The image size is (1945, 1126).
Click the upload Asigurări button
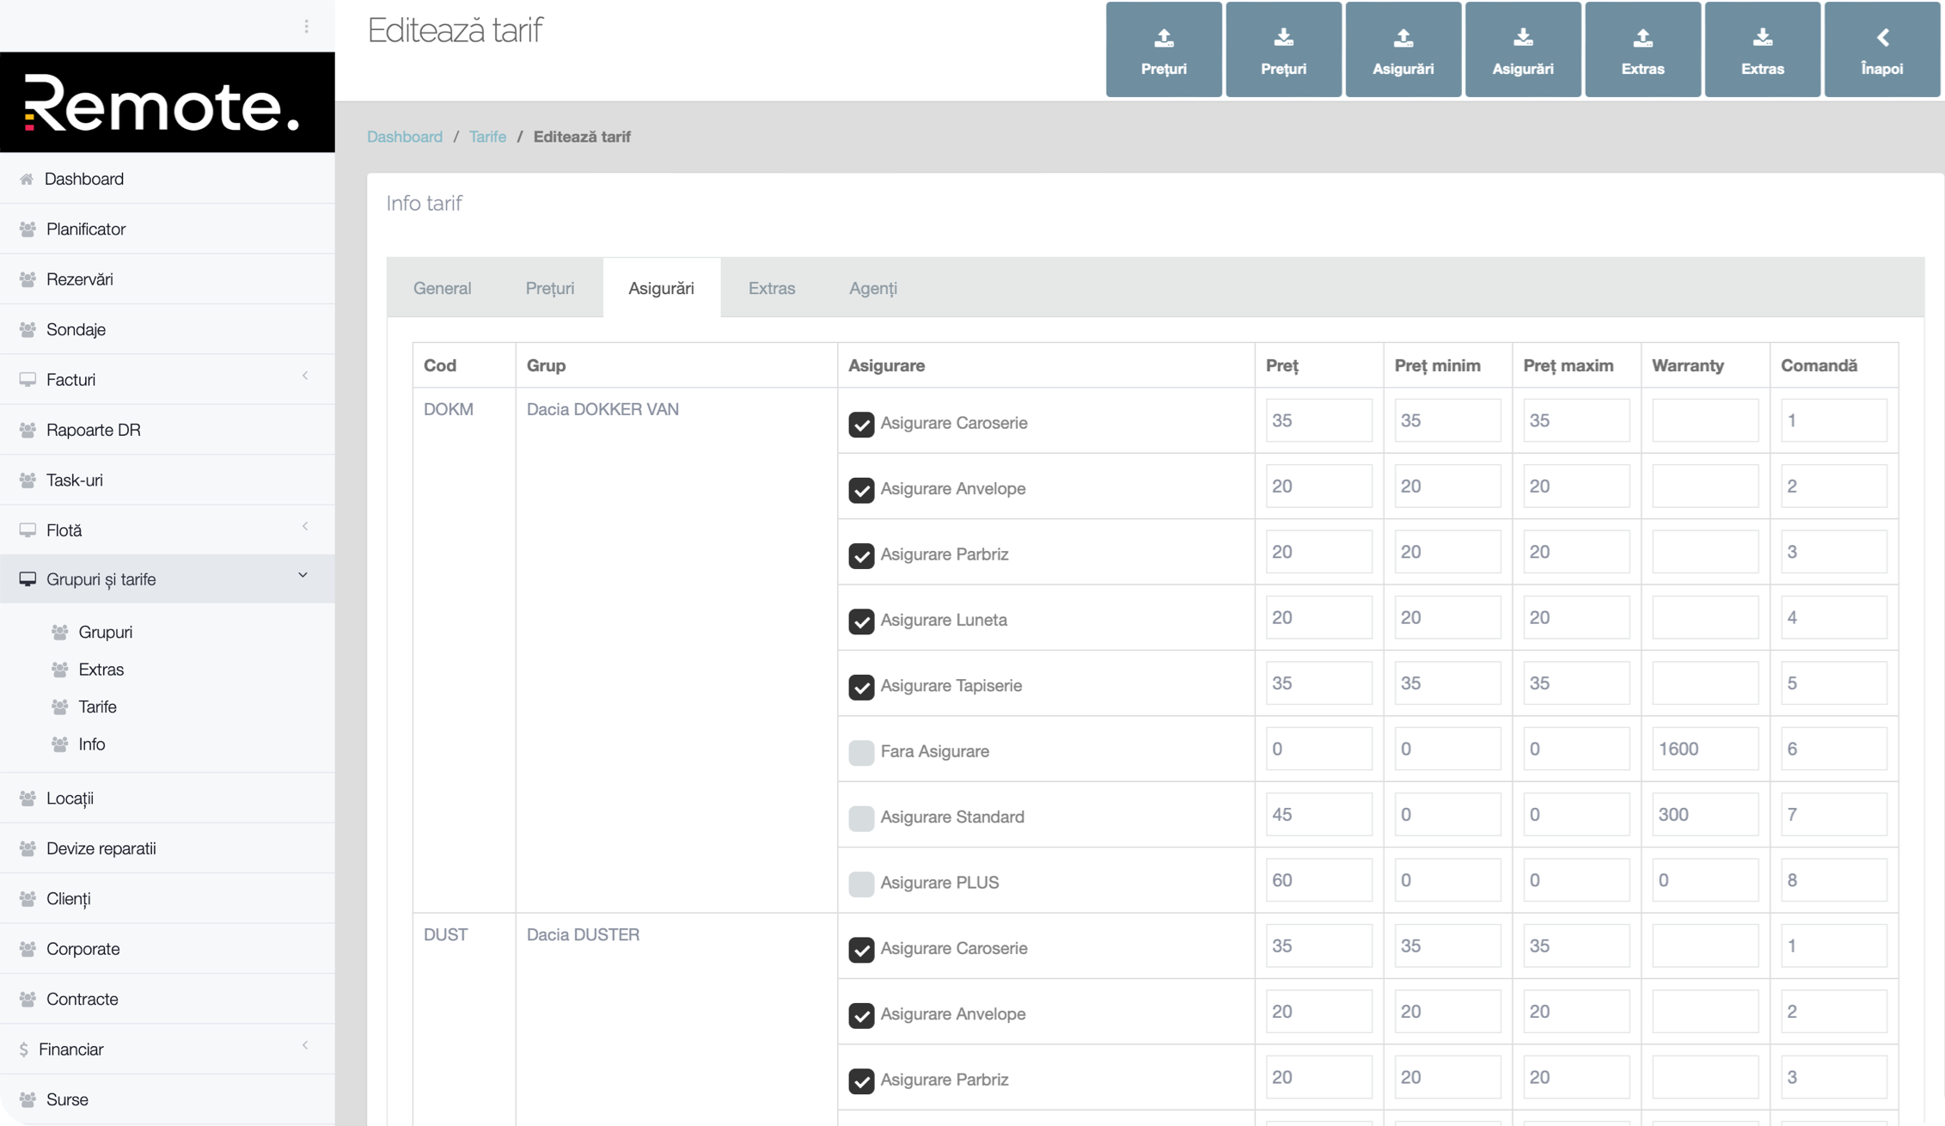pos(1403,50)
